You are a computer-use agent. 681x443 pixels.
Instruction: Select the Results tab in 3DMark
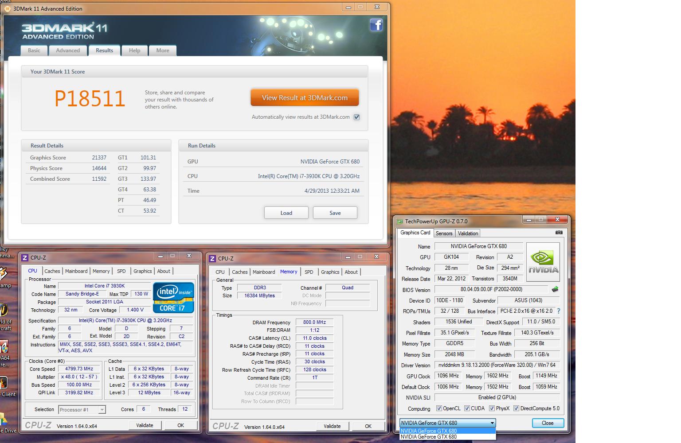104,51
